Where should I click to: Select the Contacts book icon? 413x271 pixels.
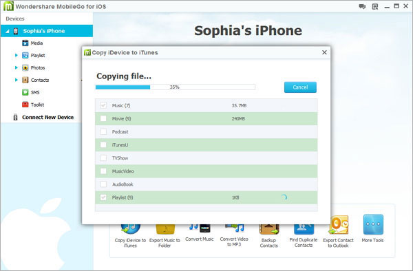(x=25, y=80)
